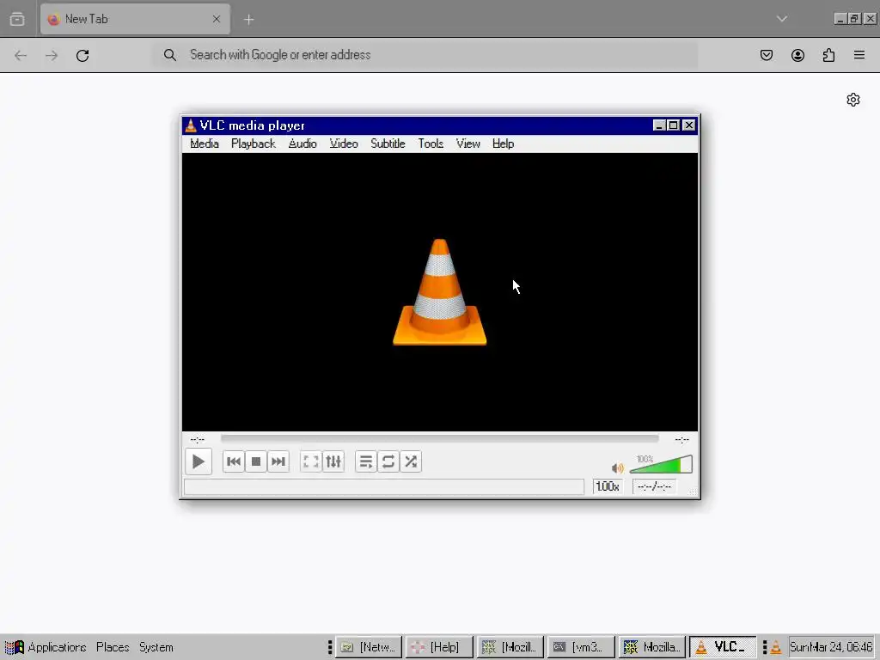Click the VLC elapsed time label left of seek bar
This screenshot has height=660, width=880.
197,439
